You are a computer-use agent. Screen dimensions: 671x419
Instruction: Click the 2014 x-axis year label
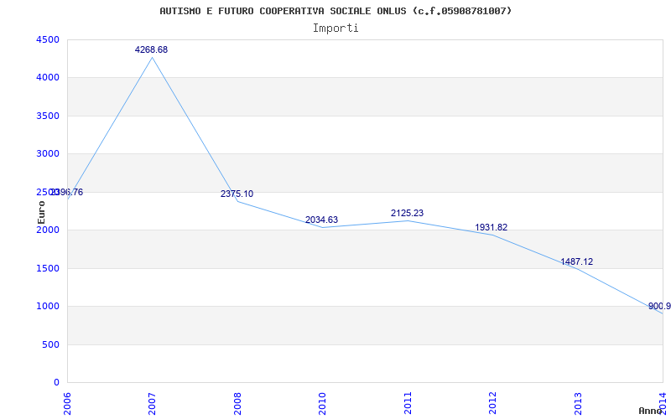coord(663,403)
